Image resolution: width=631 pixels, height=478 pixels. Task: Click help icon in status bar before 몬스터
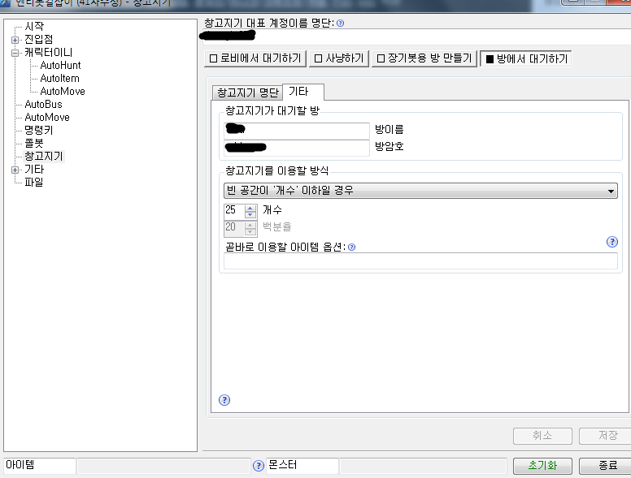(259, 466)
